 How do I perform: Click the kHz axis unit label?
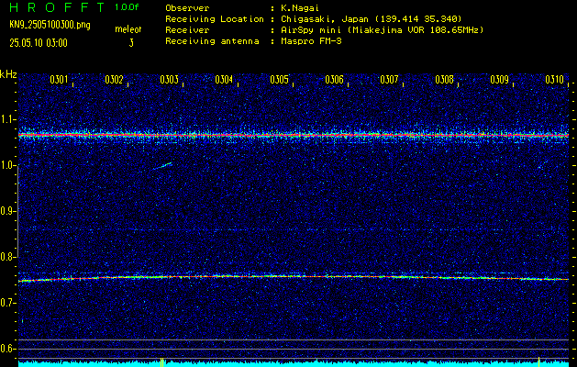click(x=8, y=74)
